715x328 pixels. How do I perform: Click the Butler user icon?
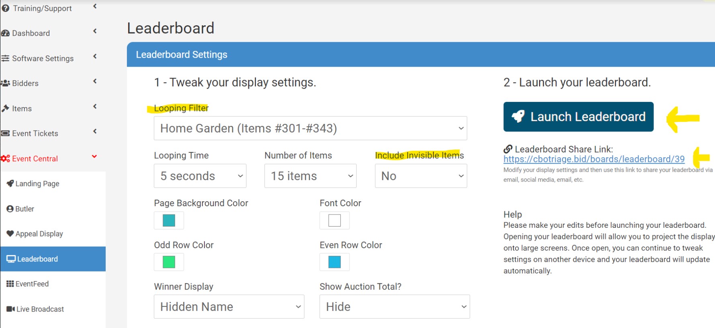click(10, 209)
